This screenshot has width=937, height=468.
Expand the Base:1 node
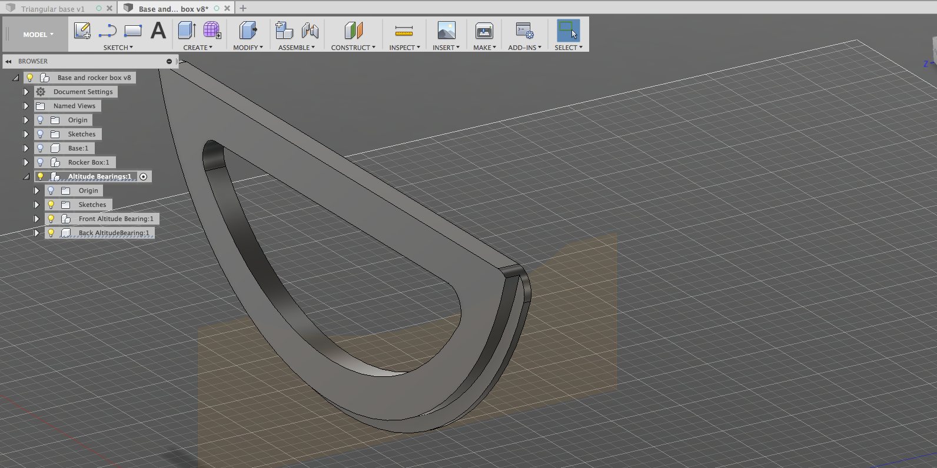[x=26, y=148]
